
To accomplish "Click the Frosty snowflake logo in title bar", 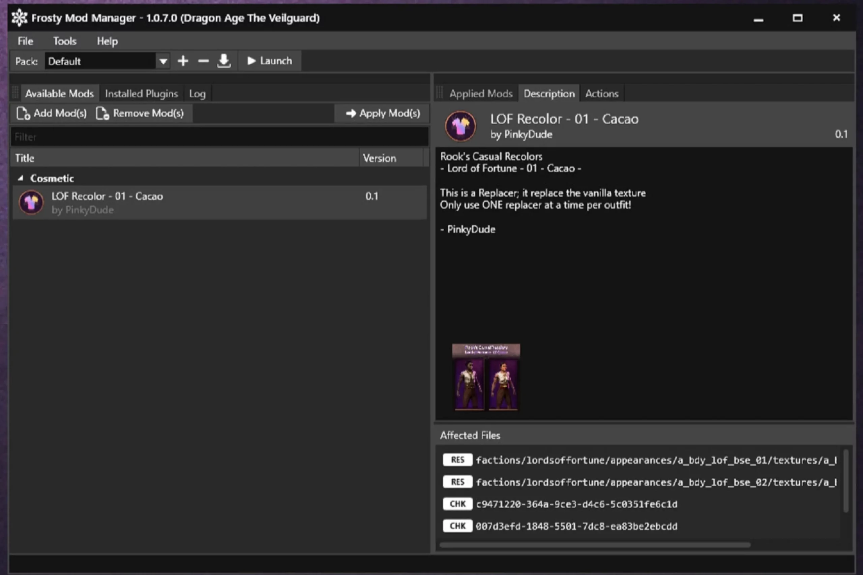I will click(x=19, y=18).
